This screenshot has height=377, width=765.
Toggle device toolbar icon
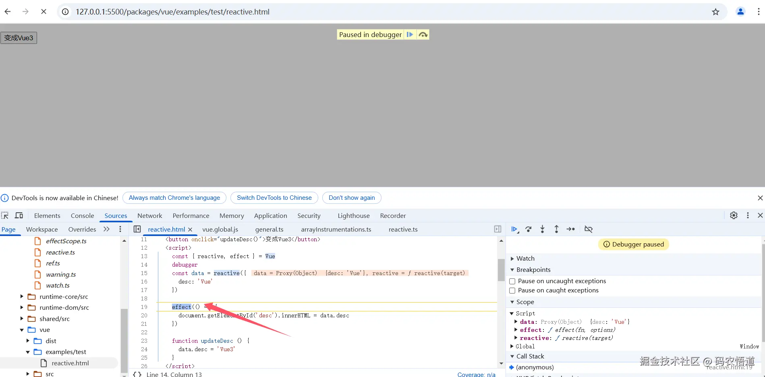pyautogui.click(x=19, y=215)
